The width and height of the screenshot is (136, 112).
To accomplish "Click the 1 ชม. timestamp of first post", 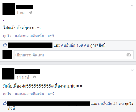I will point(21,13).
